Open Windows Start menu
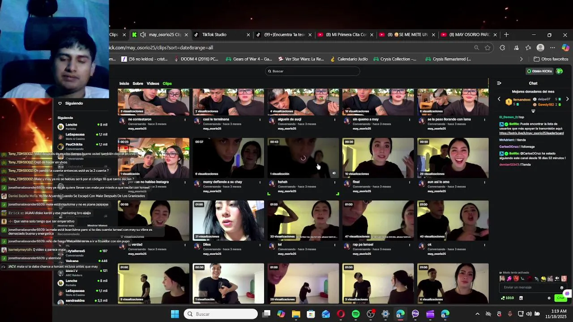573x322 pixels. (175, 314)
